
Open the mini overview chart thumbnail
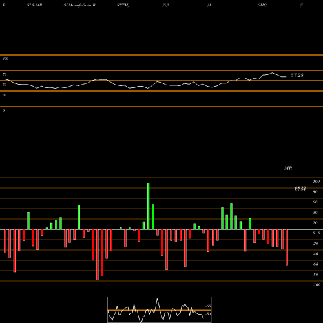click(160, 309)
